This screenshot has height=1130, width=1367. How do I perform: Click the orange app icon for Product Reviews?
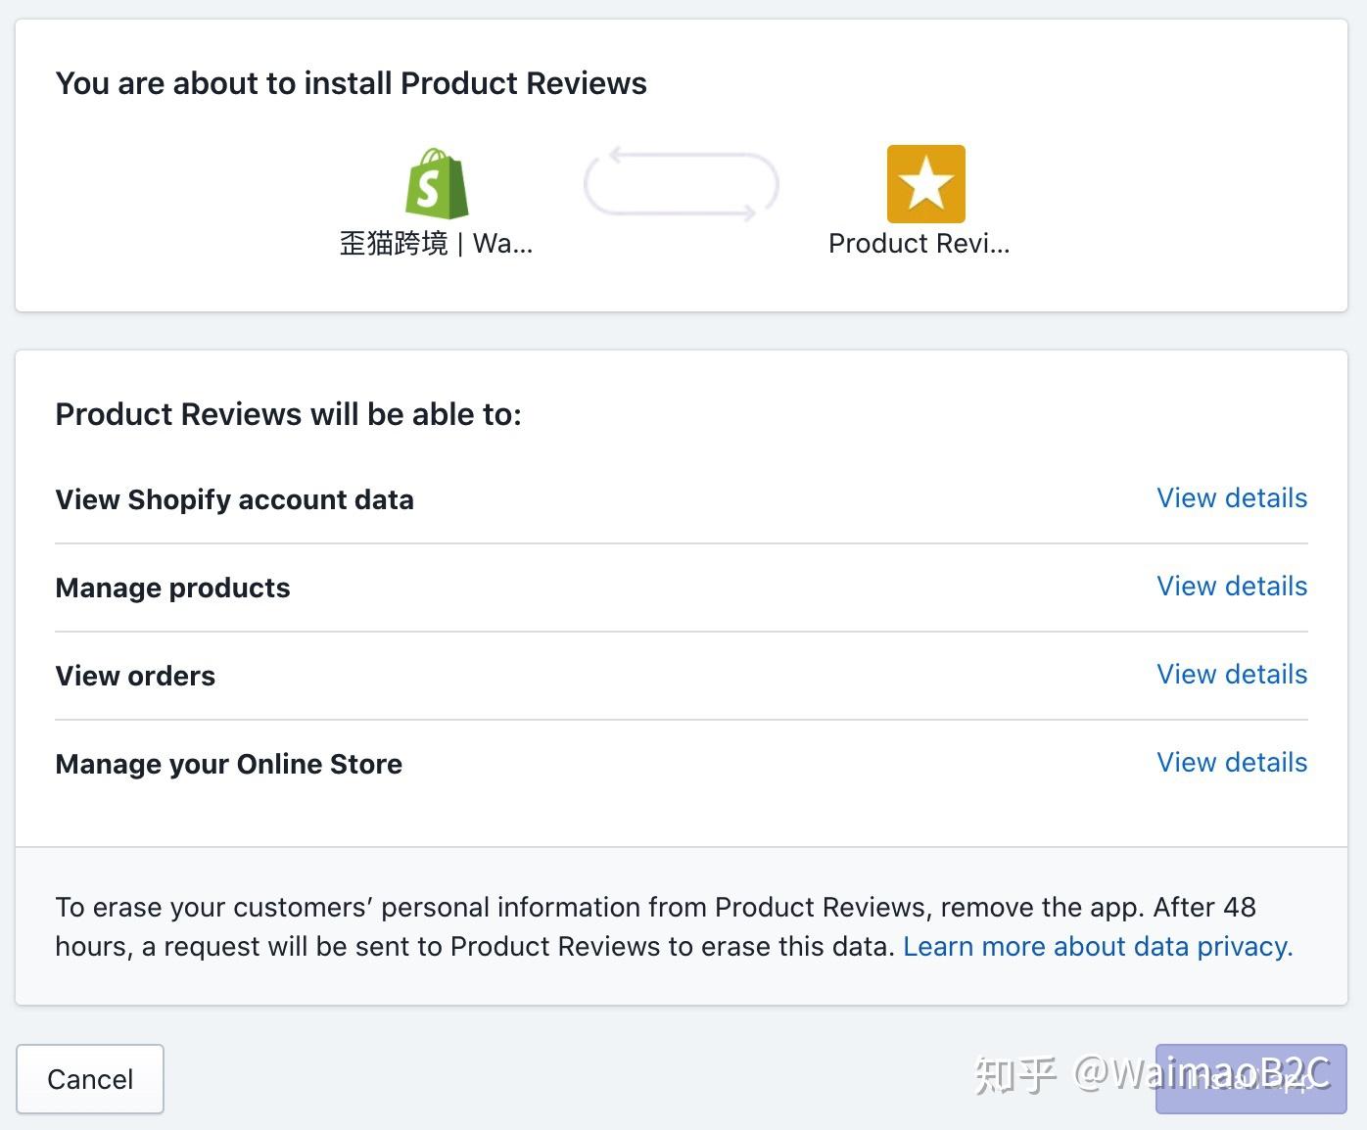pyautogui.click(x=925, y=183)
